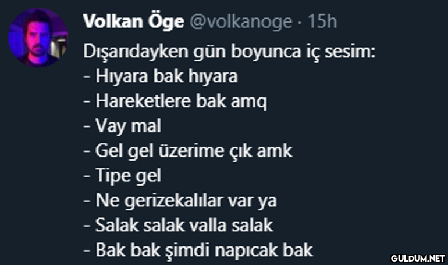Viewport: 448px width, 265px height.
Task: Click the 'Hareketlere bak amq' line
Action: tap(176, 101)
